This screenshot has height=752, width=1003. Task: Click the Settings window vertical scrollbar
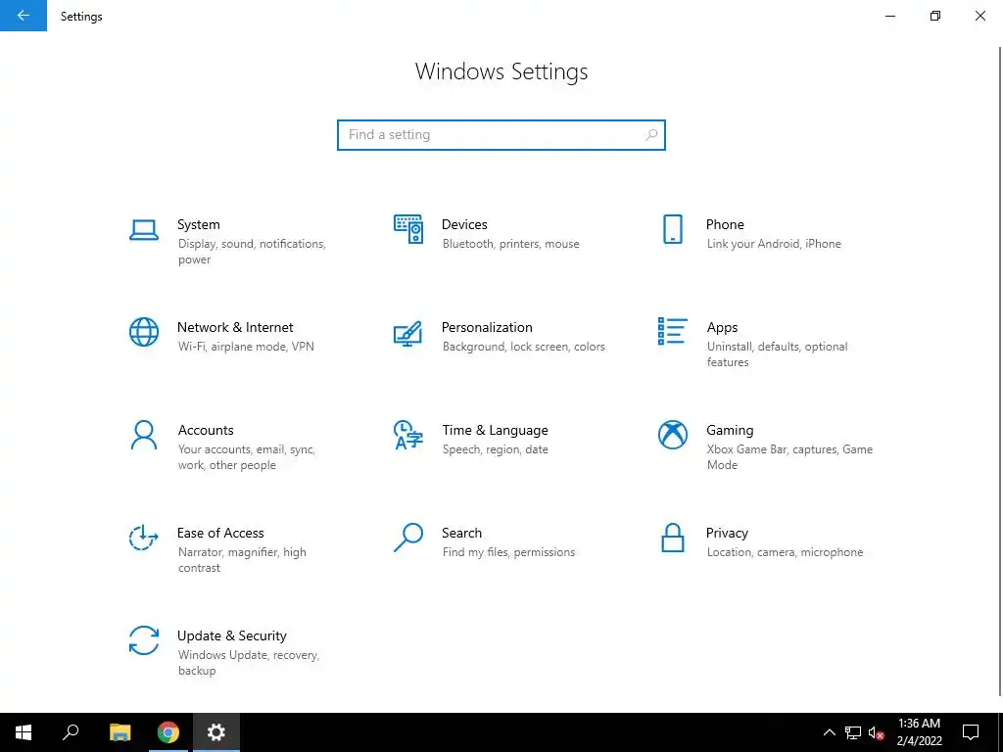(x=999, y=371)
